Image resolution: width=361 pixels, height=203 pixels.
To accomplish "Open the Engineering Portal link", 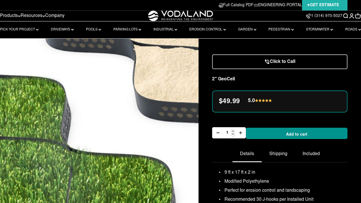I will click(278, 5).
